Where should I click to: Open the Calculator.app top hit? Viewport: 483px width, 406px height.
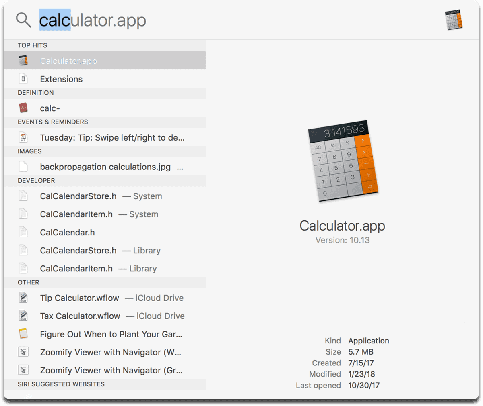[x=105, y=61]
